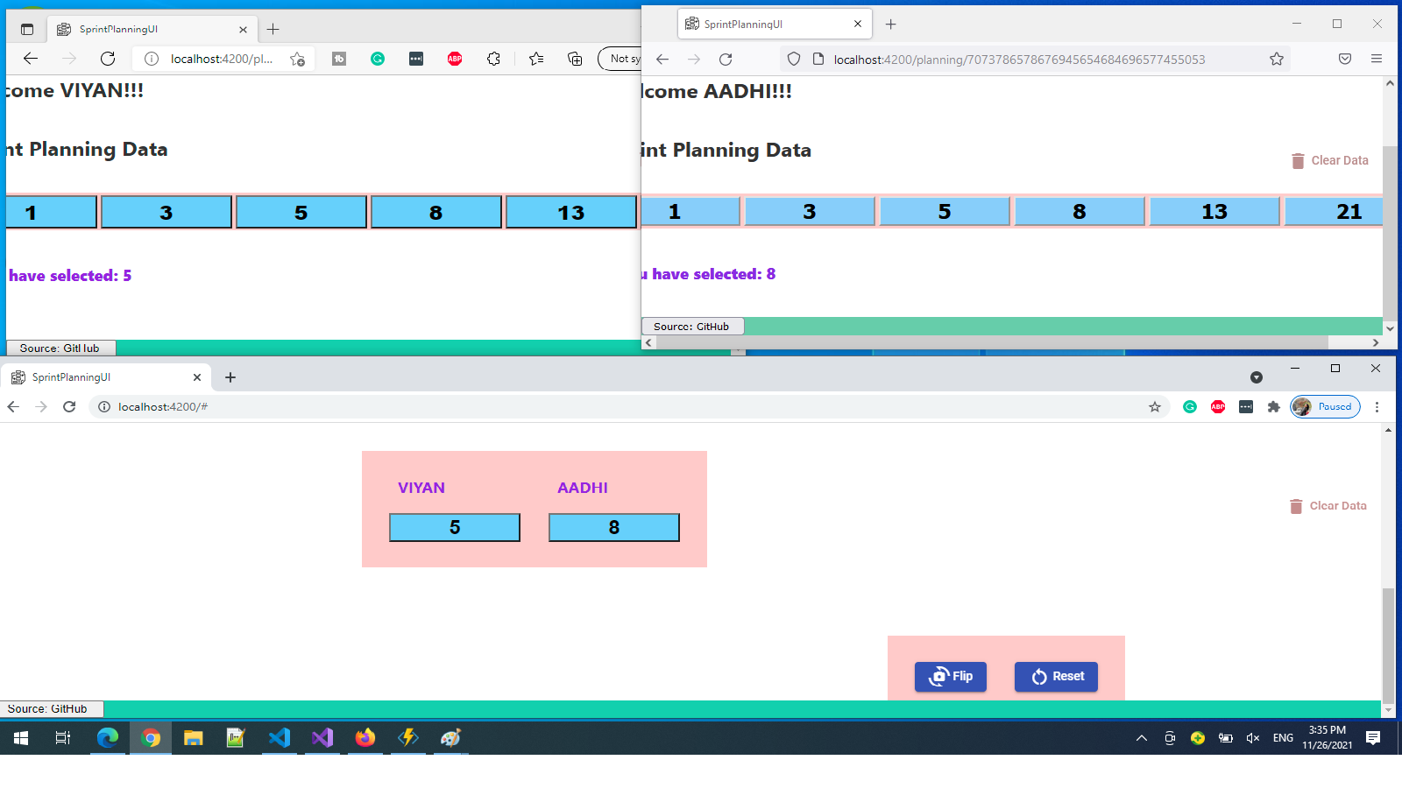
Task: Open a new browser tab
Action: [x=230, y=377]
